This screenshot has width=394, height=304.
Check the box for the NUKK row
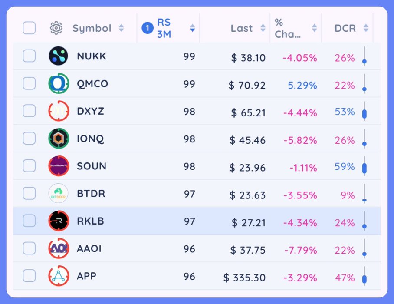tap(29, 56)
